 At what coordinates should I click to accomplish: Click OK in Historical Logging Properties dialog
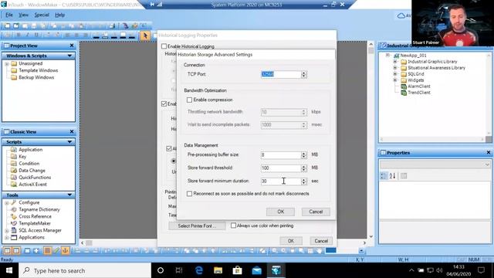point(291,241)
